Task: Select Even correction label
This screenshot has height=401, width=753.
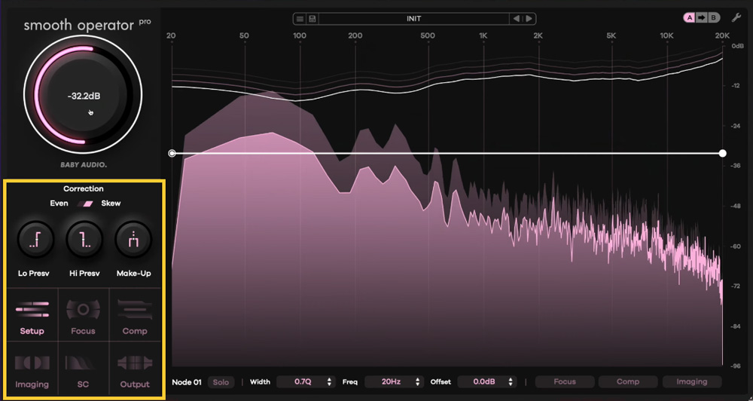Action: point(59,204)
